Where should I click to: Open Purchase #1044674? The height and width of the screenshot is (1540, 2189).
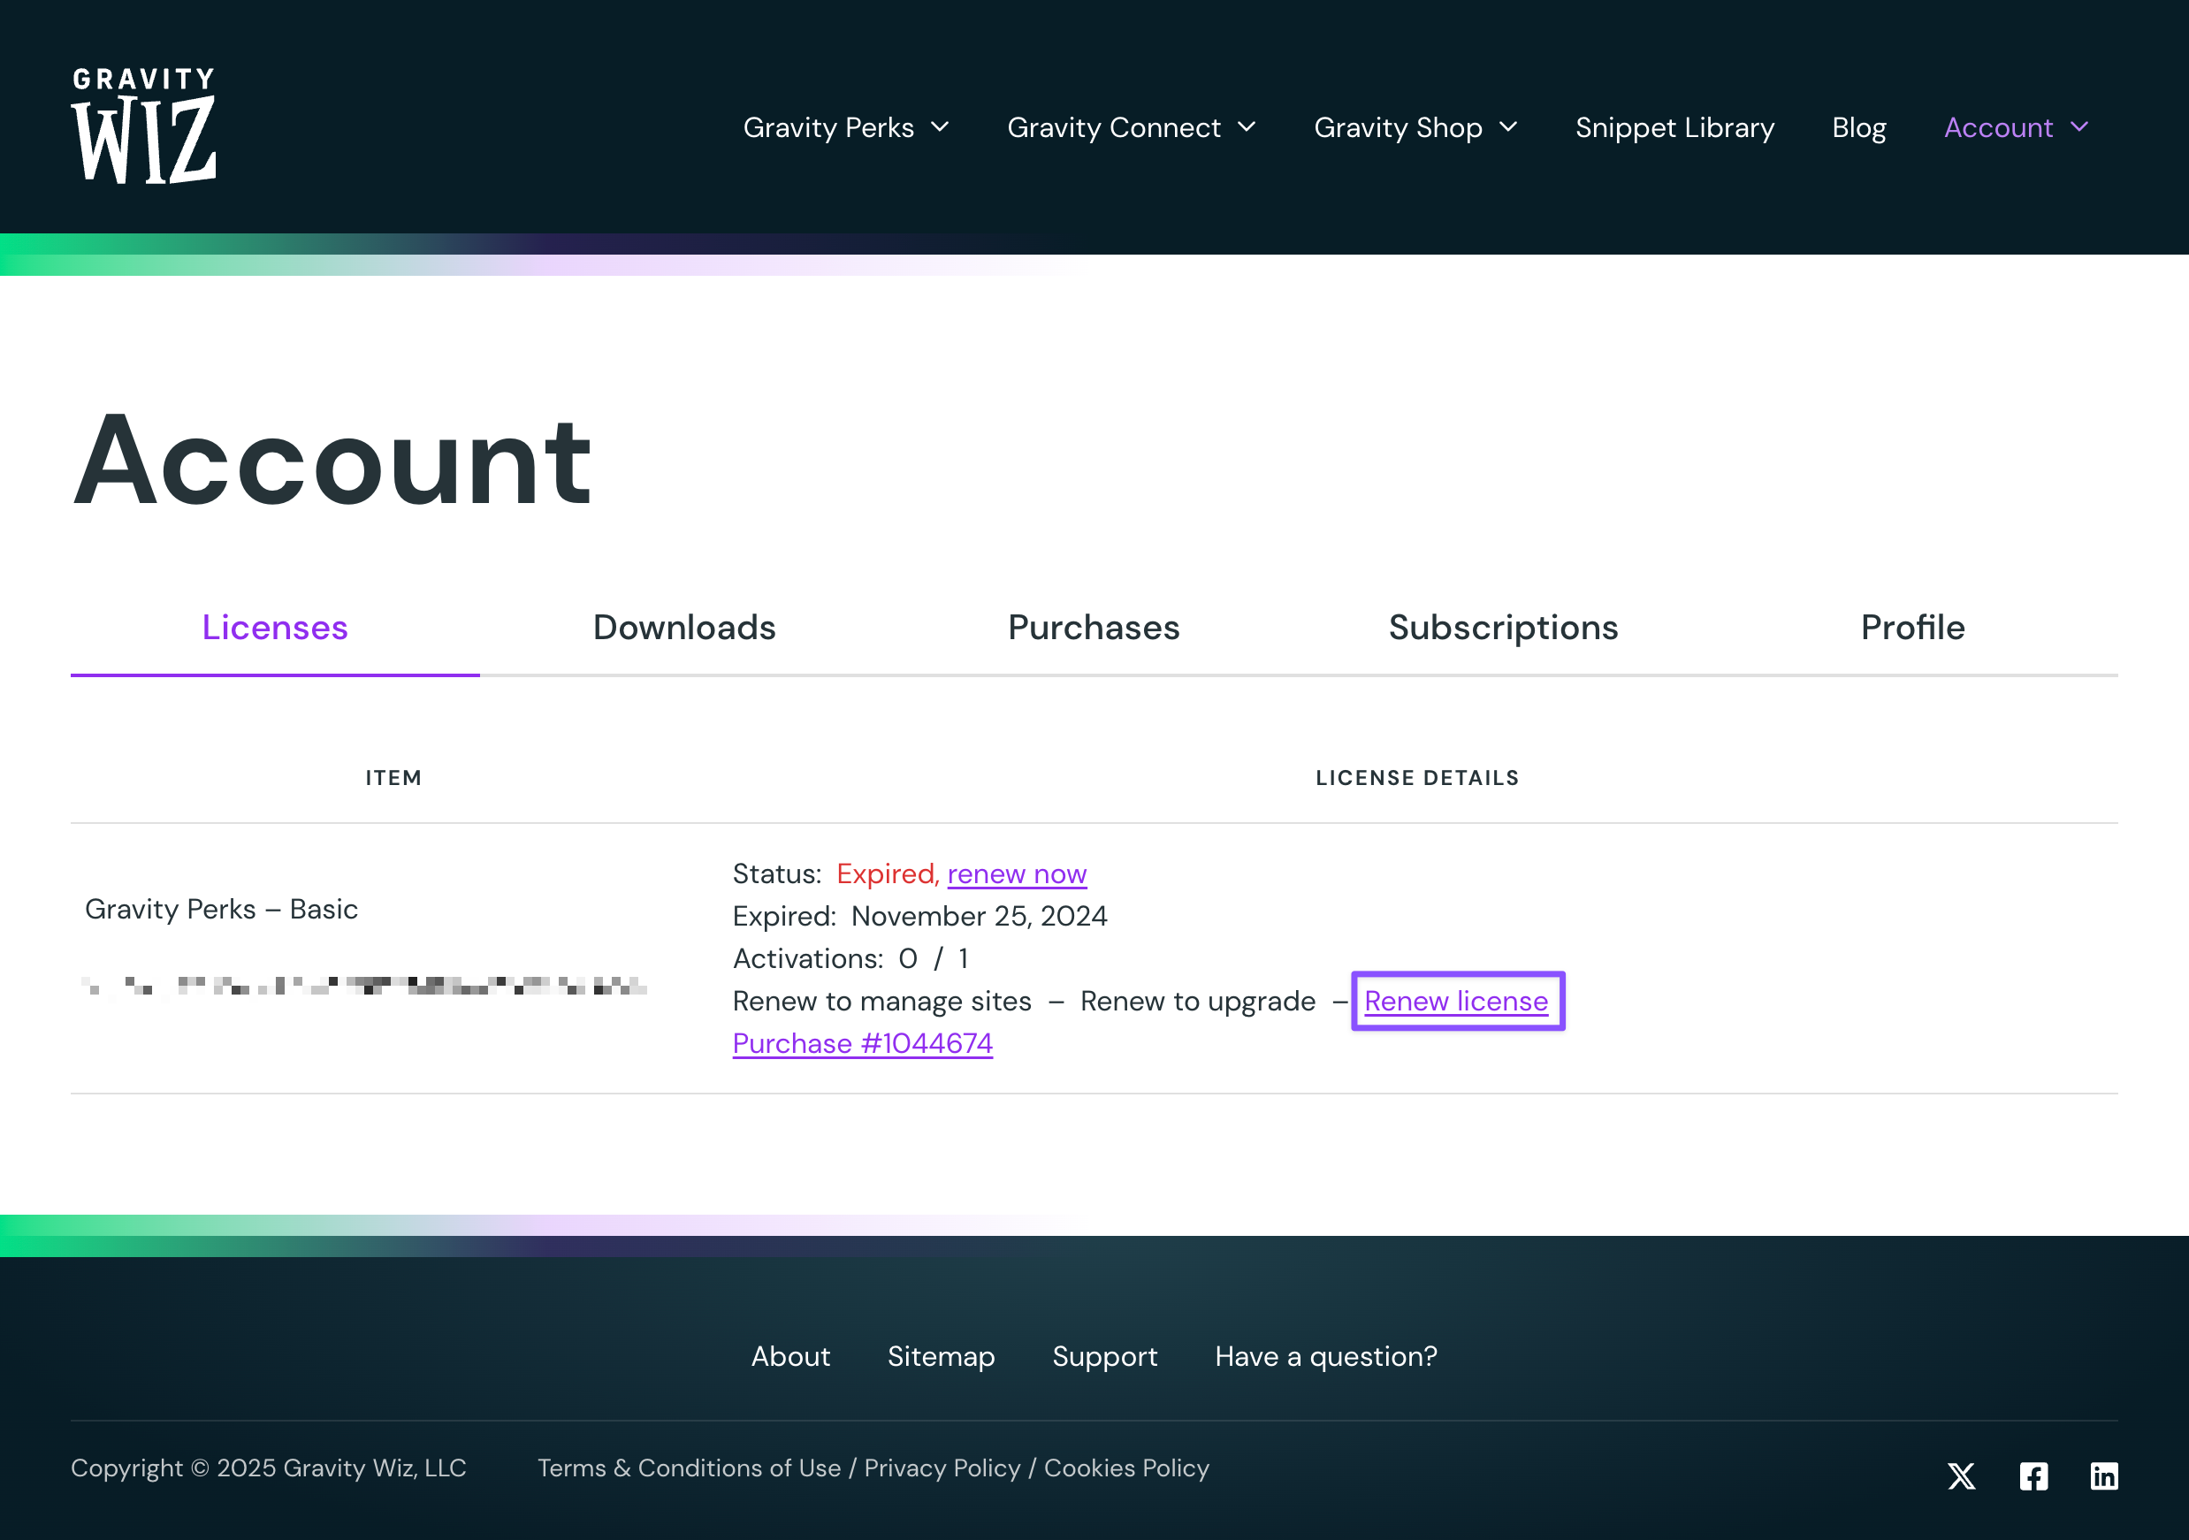coord(863,1043)
